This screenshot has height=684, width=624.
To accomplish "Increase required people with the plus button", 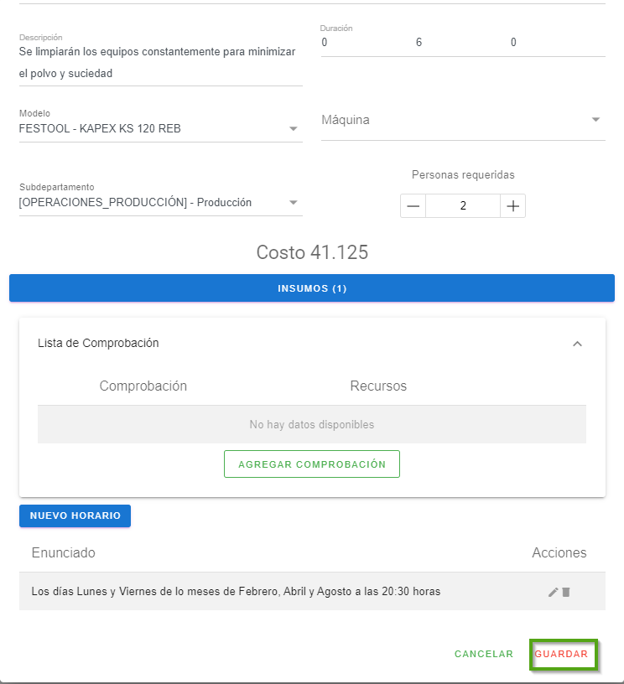I will (x=513, y=206).
